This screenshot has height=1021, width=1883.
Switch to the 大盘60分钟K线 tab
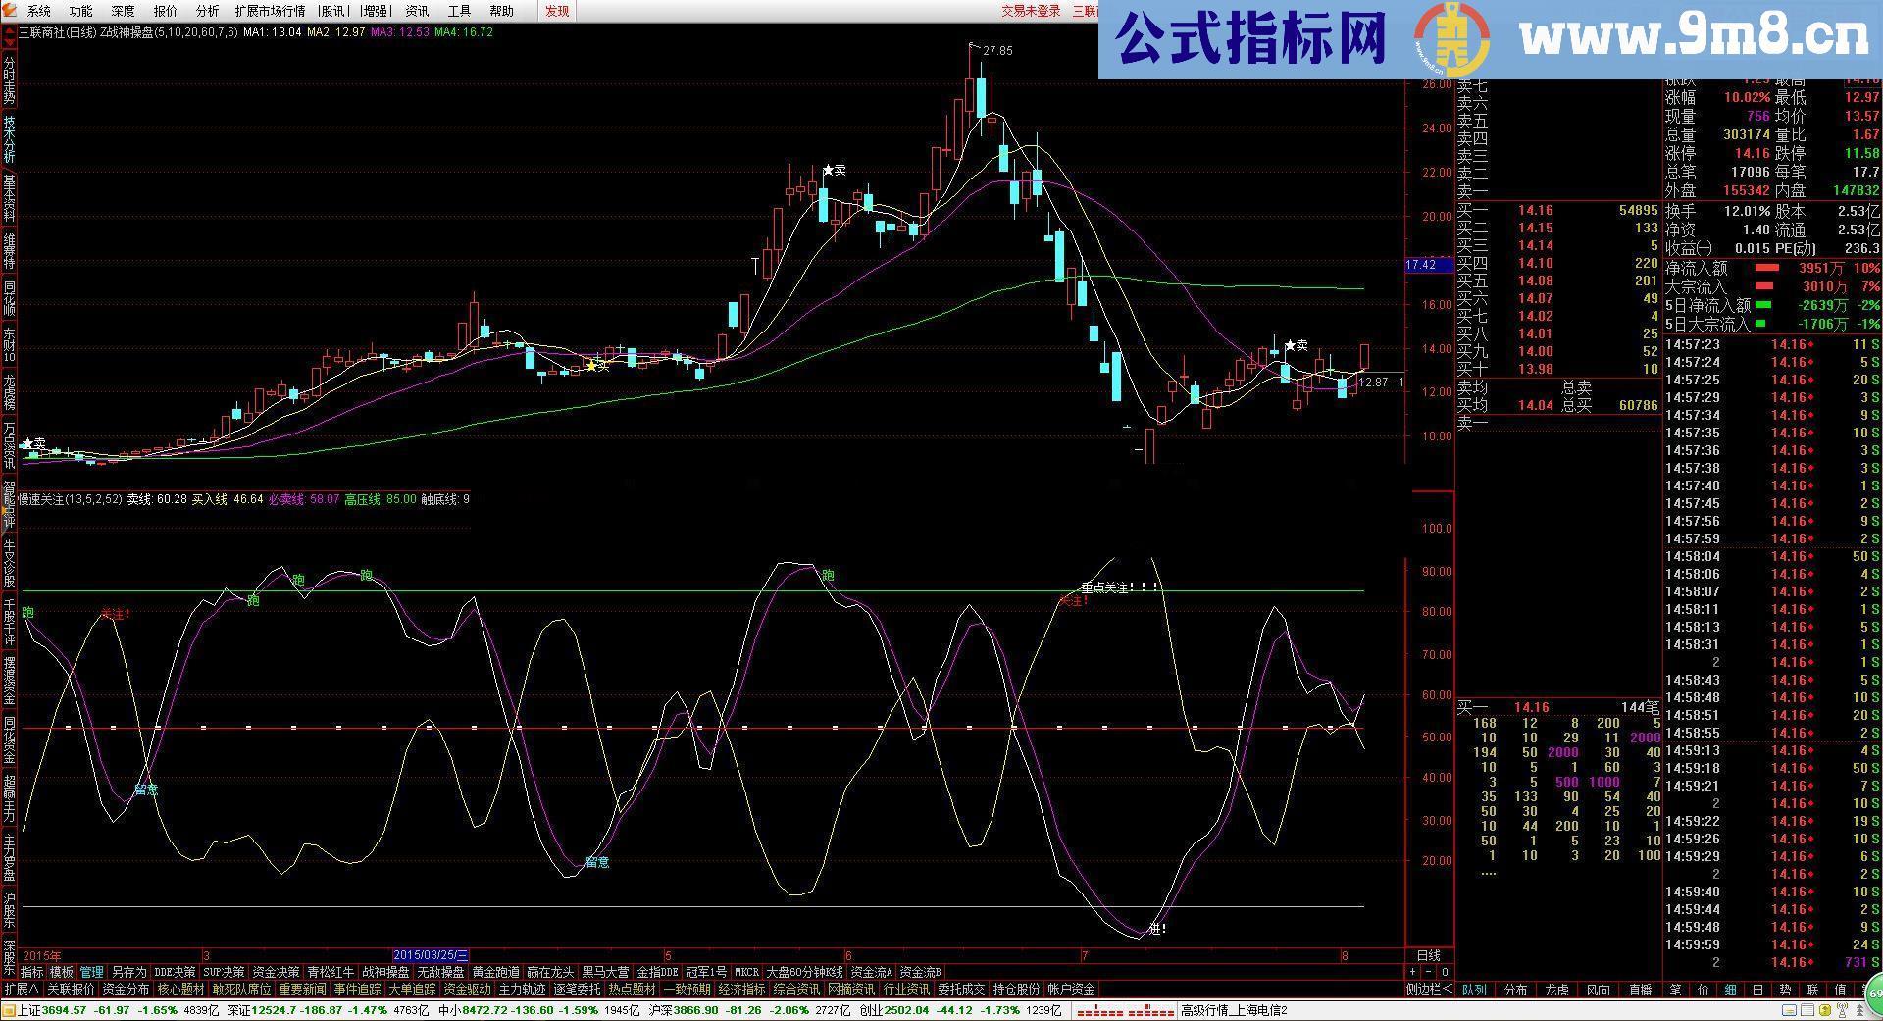(804, 972)
